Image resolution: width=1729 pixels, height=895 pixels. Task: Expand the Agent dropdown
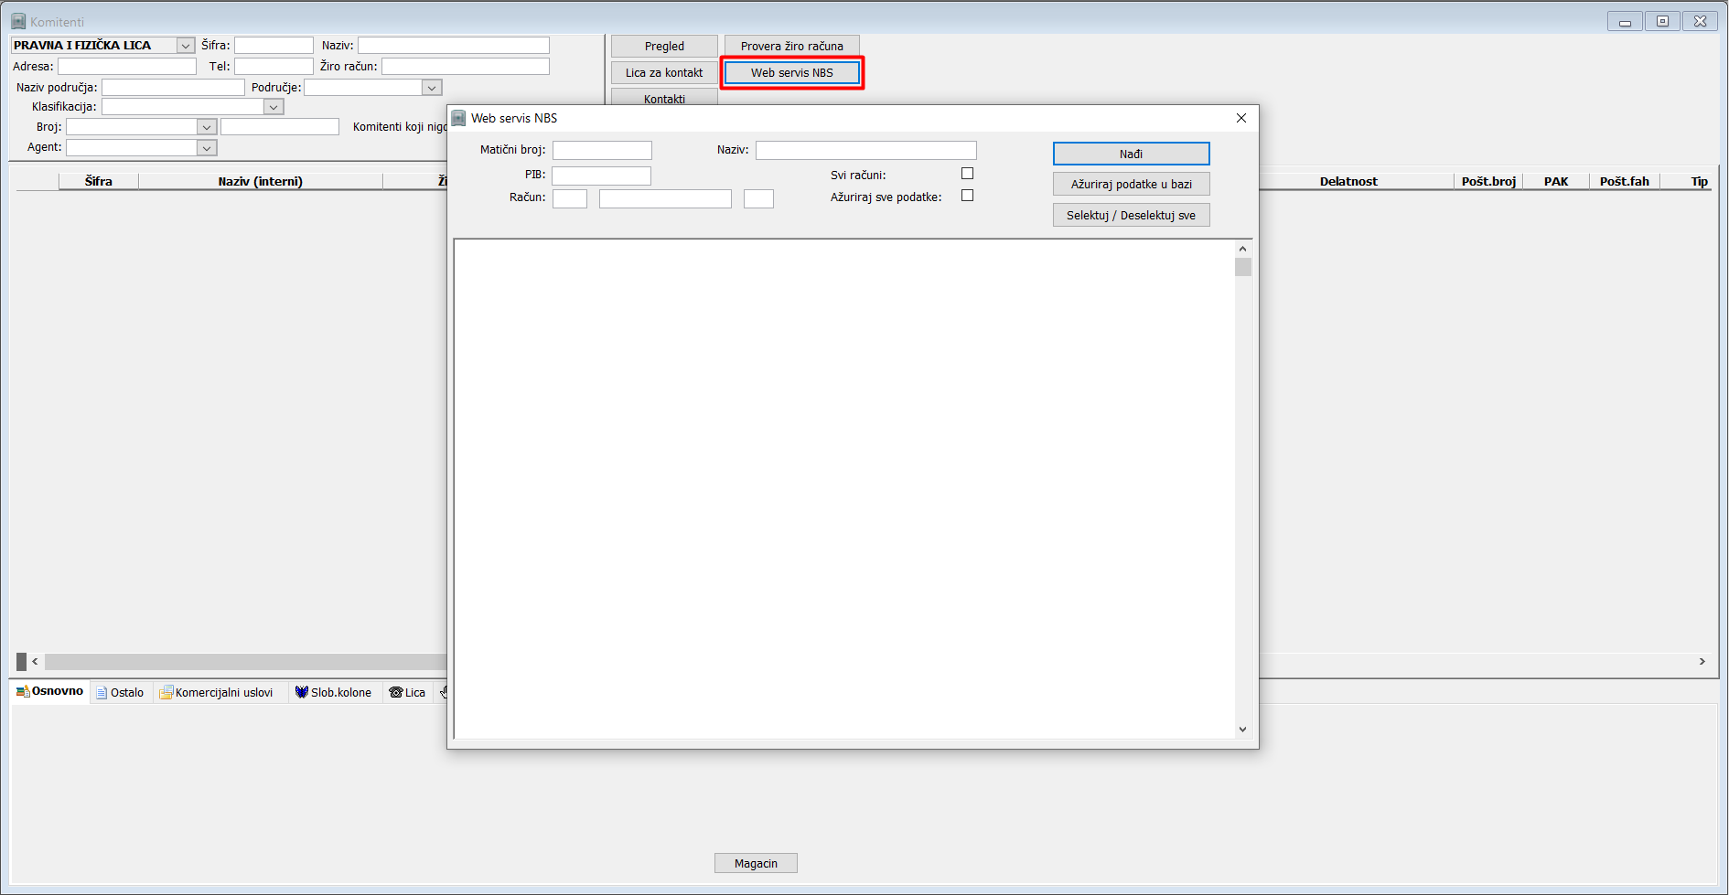coord(207,148)
